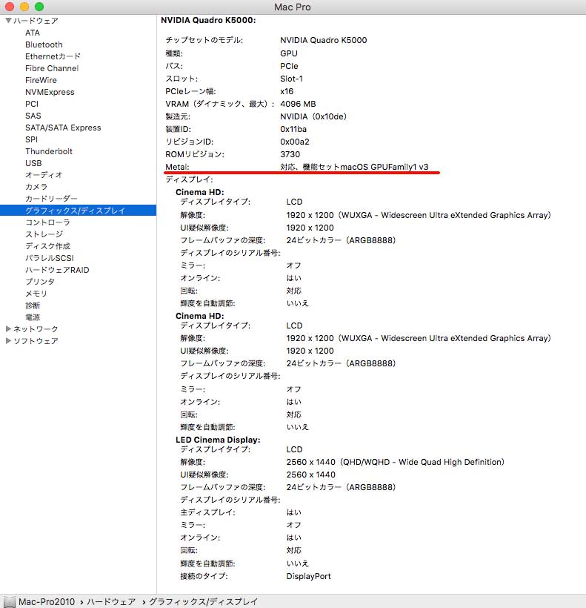Open the ストレージ entry

(44, 234)
